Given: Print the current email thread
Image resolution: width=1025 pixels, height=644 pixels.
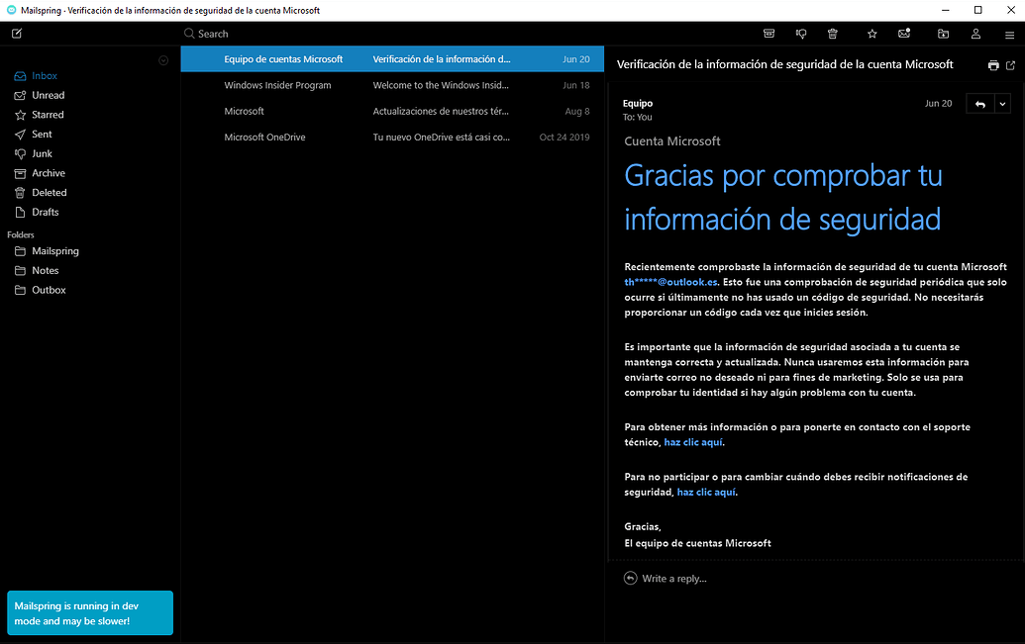Looking at the screenshot, I should point(993,65).
